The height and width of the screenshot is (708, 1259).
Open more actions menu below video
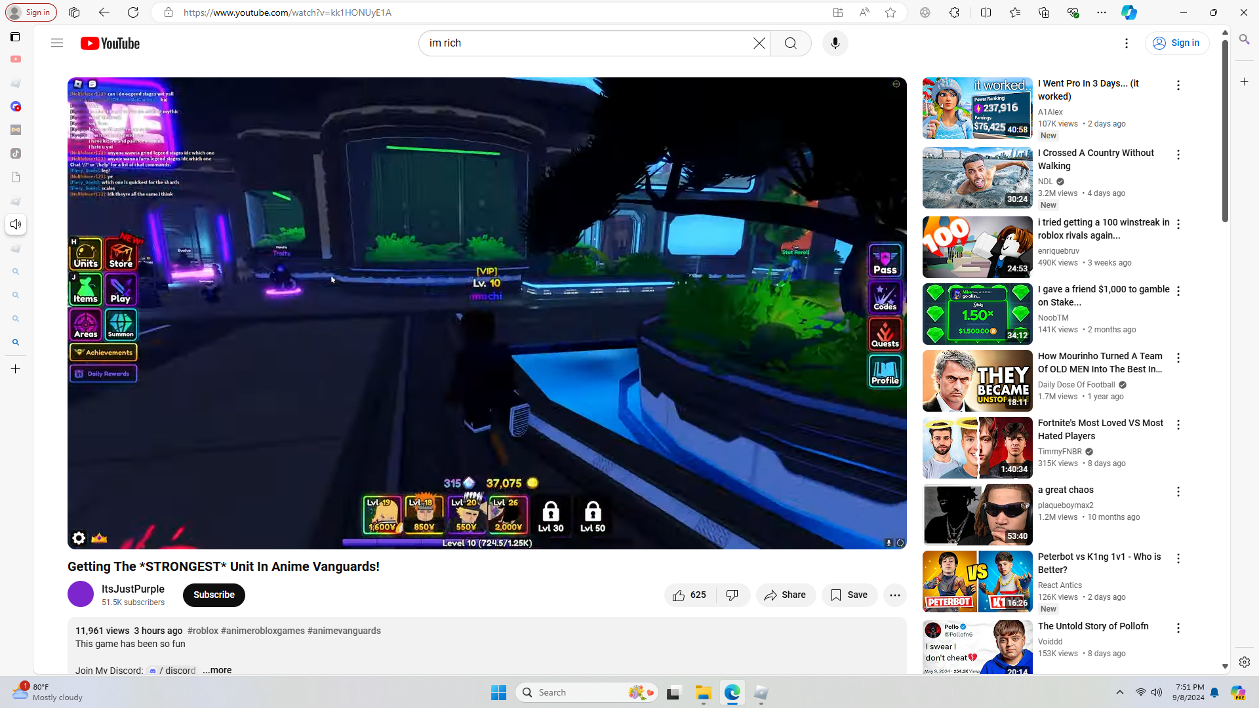point(894,595)
